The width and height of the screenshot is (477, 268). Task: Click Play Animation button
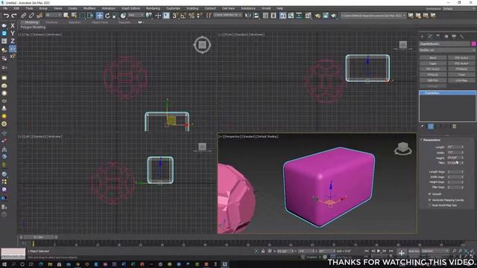pyautogui.click(x=379, y=251)
